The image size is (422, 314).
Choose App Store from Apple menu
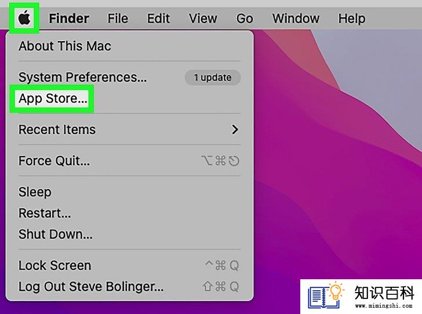53,98
